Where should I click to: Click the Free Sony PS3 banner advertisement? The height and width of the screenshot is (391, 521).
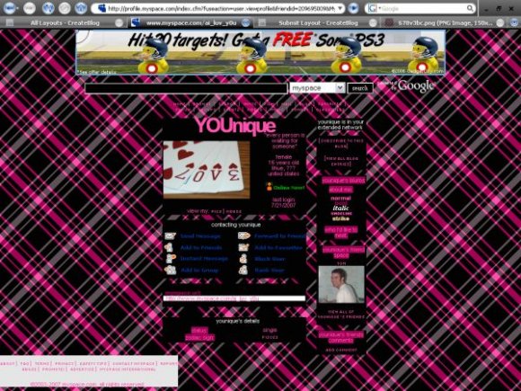[260, 52]
